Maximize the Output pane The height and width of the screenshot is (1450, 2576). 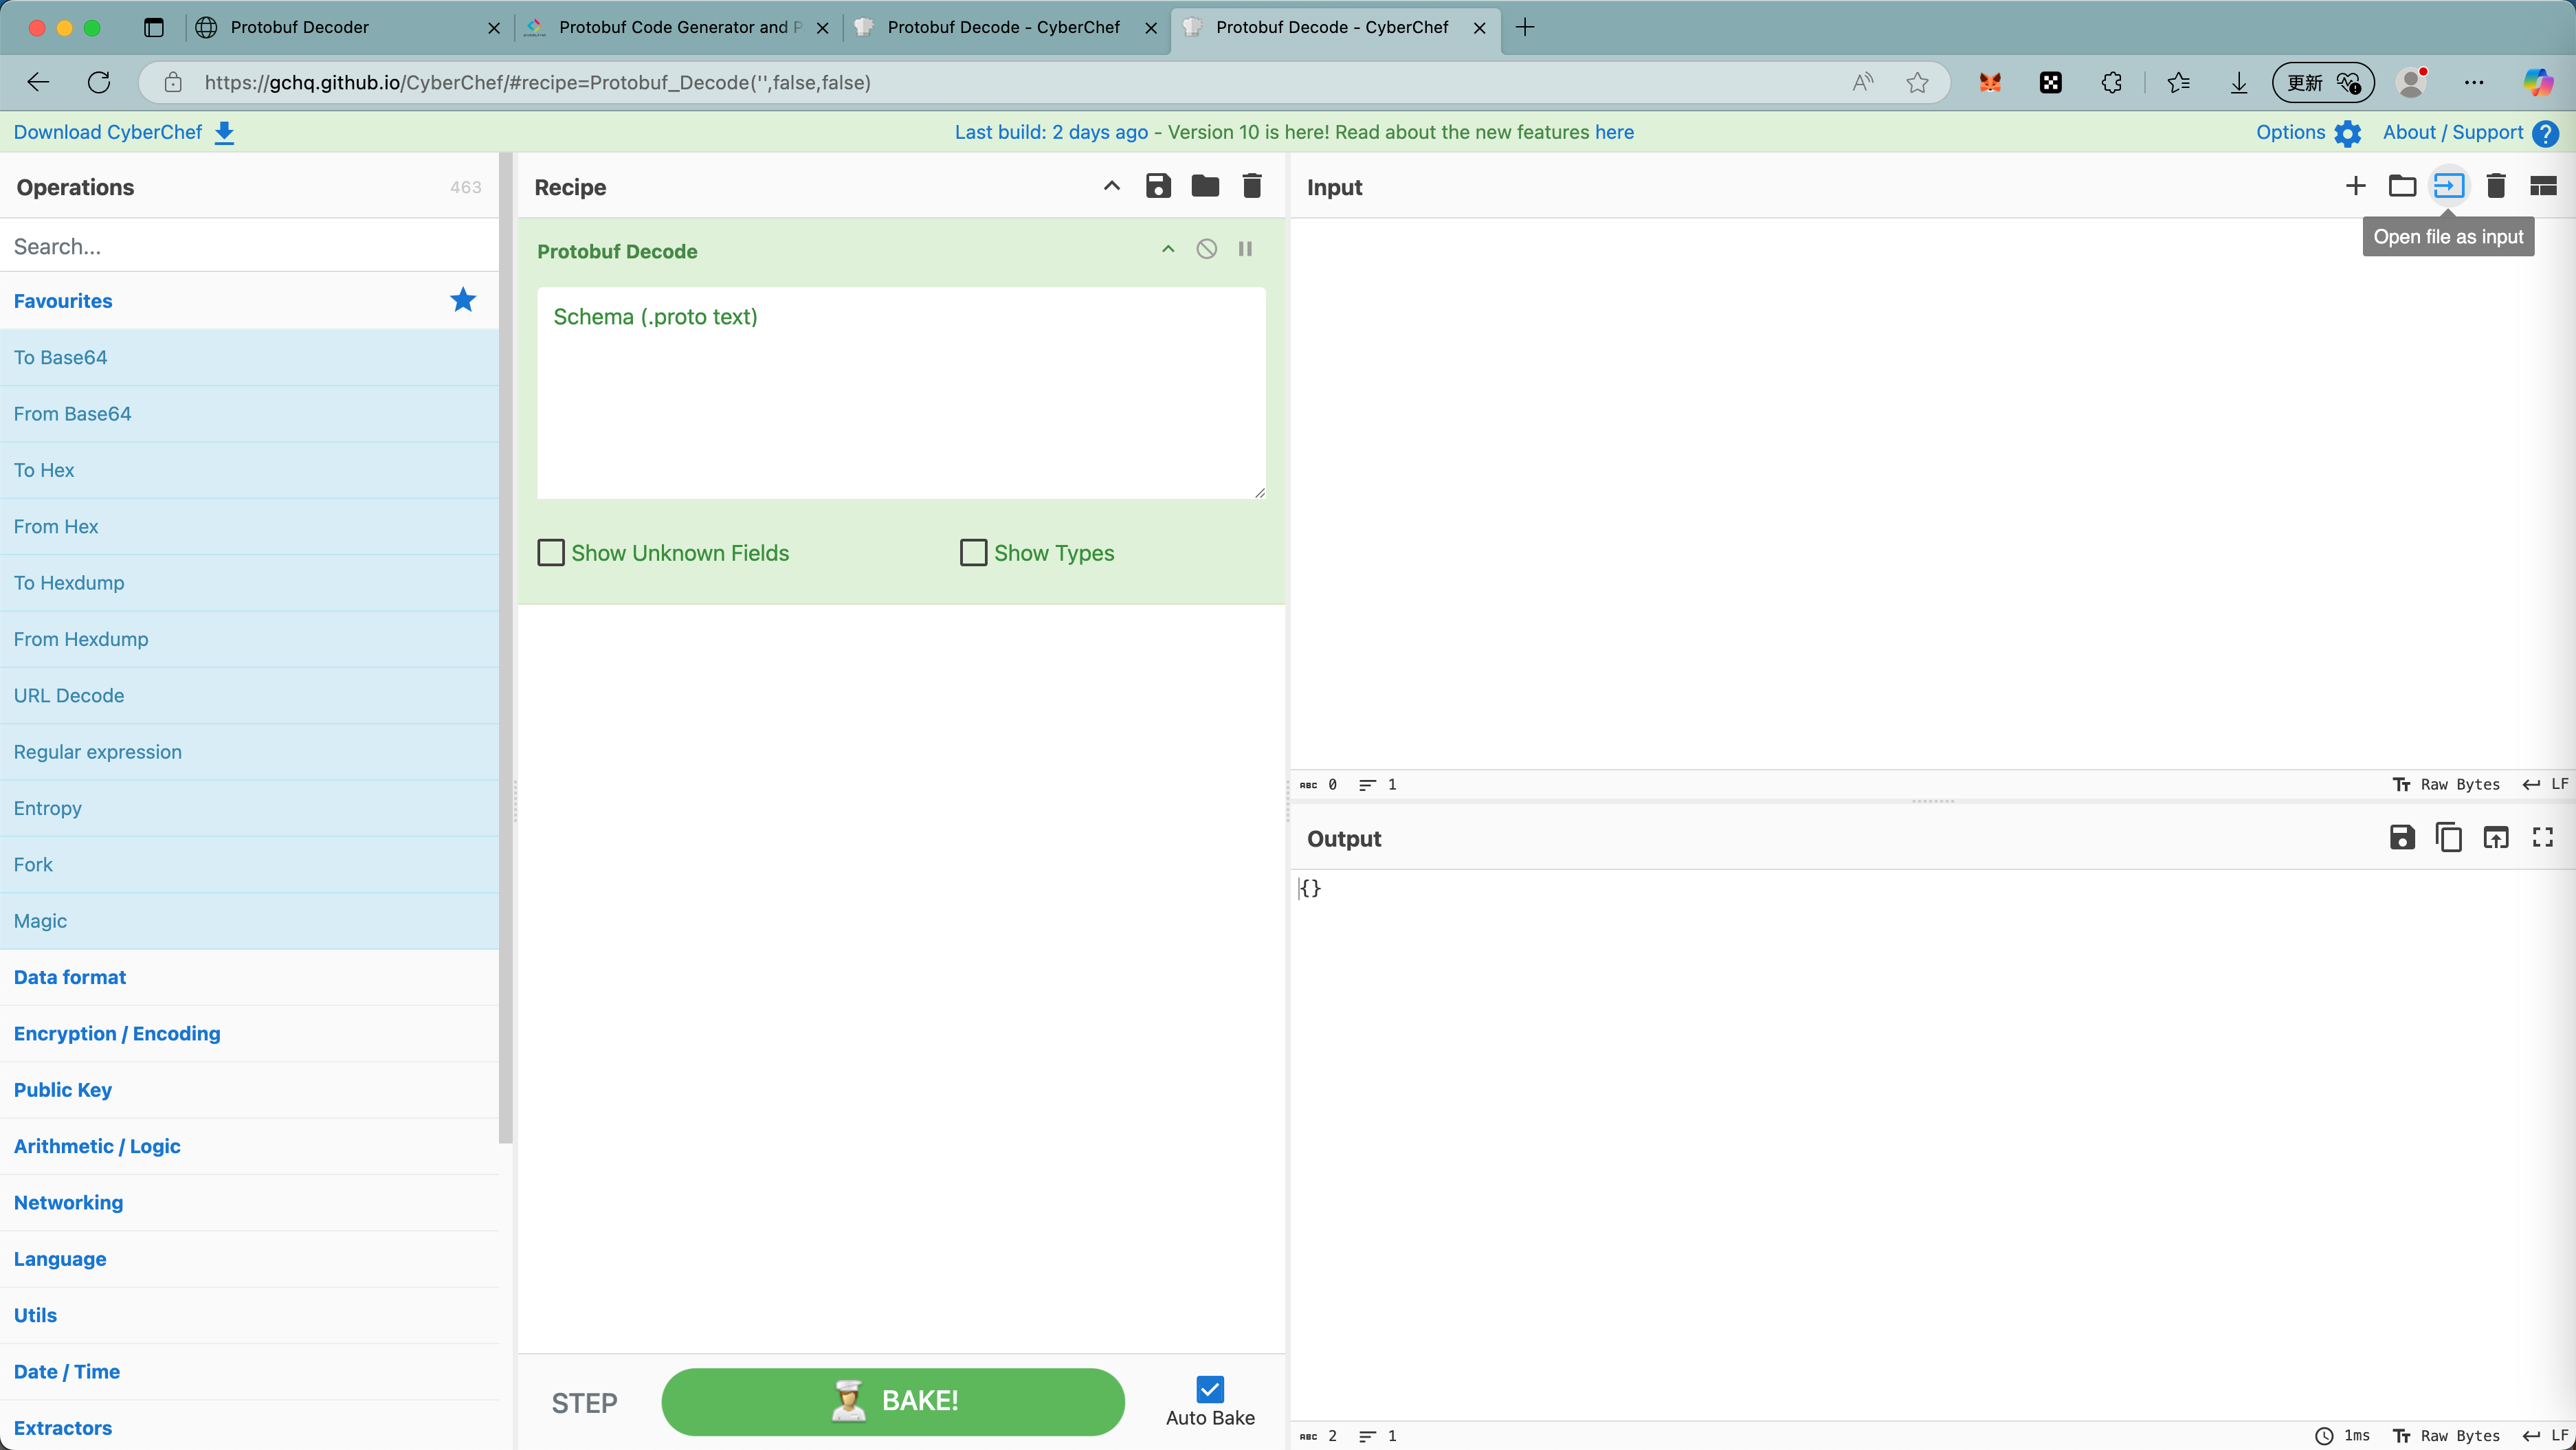click(x=2543, y=838)
